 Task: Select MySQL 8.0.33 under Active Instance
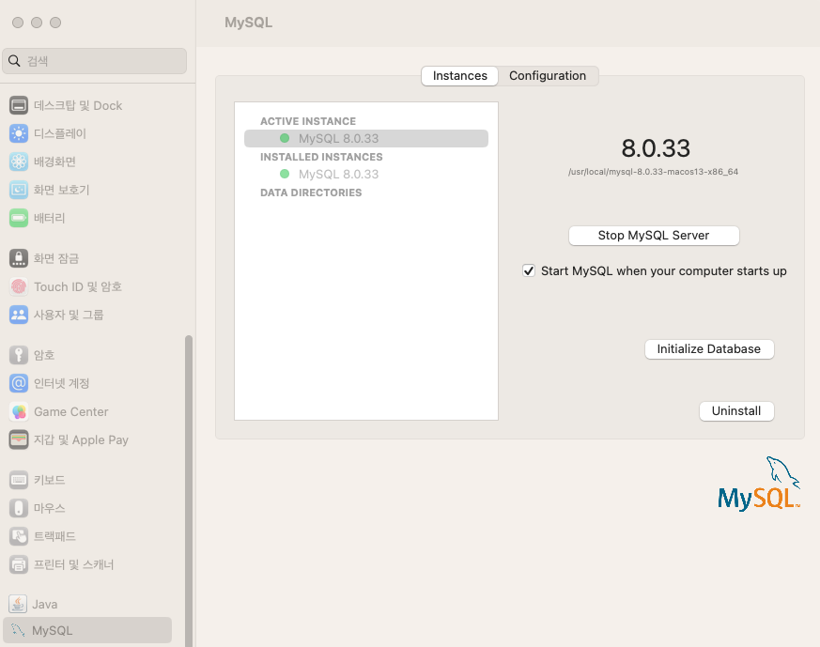pos(366,138)
